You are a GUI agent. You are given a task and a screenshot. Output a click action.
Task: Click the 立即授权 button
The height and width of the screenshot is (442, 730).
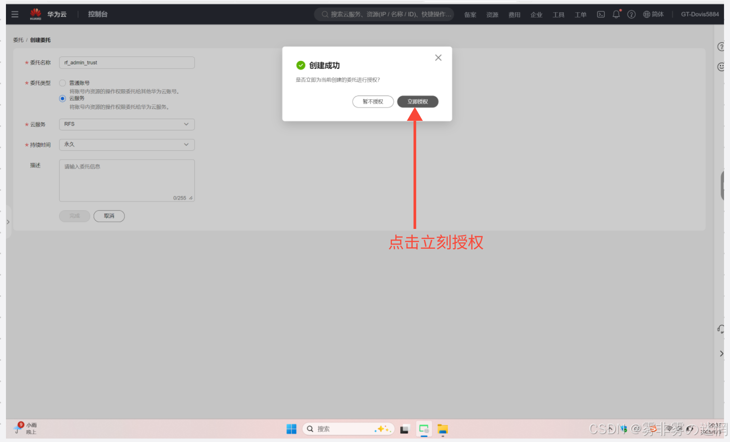pos(418,102)
